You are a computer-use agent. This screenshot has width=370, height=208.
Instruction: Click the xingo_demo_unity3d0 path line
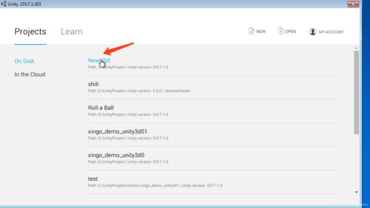[x=128, y=162]
